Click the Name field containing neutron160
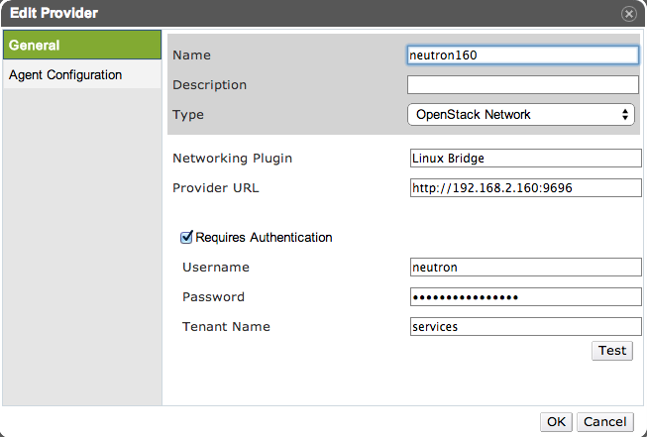The height and width of the screenshot is (437, 647). point(523,55)
